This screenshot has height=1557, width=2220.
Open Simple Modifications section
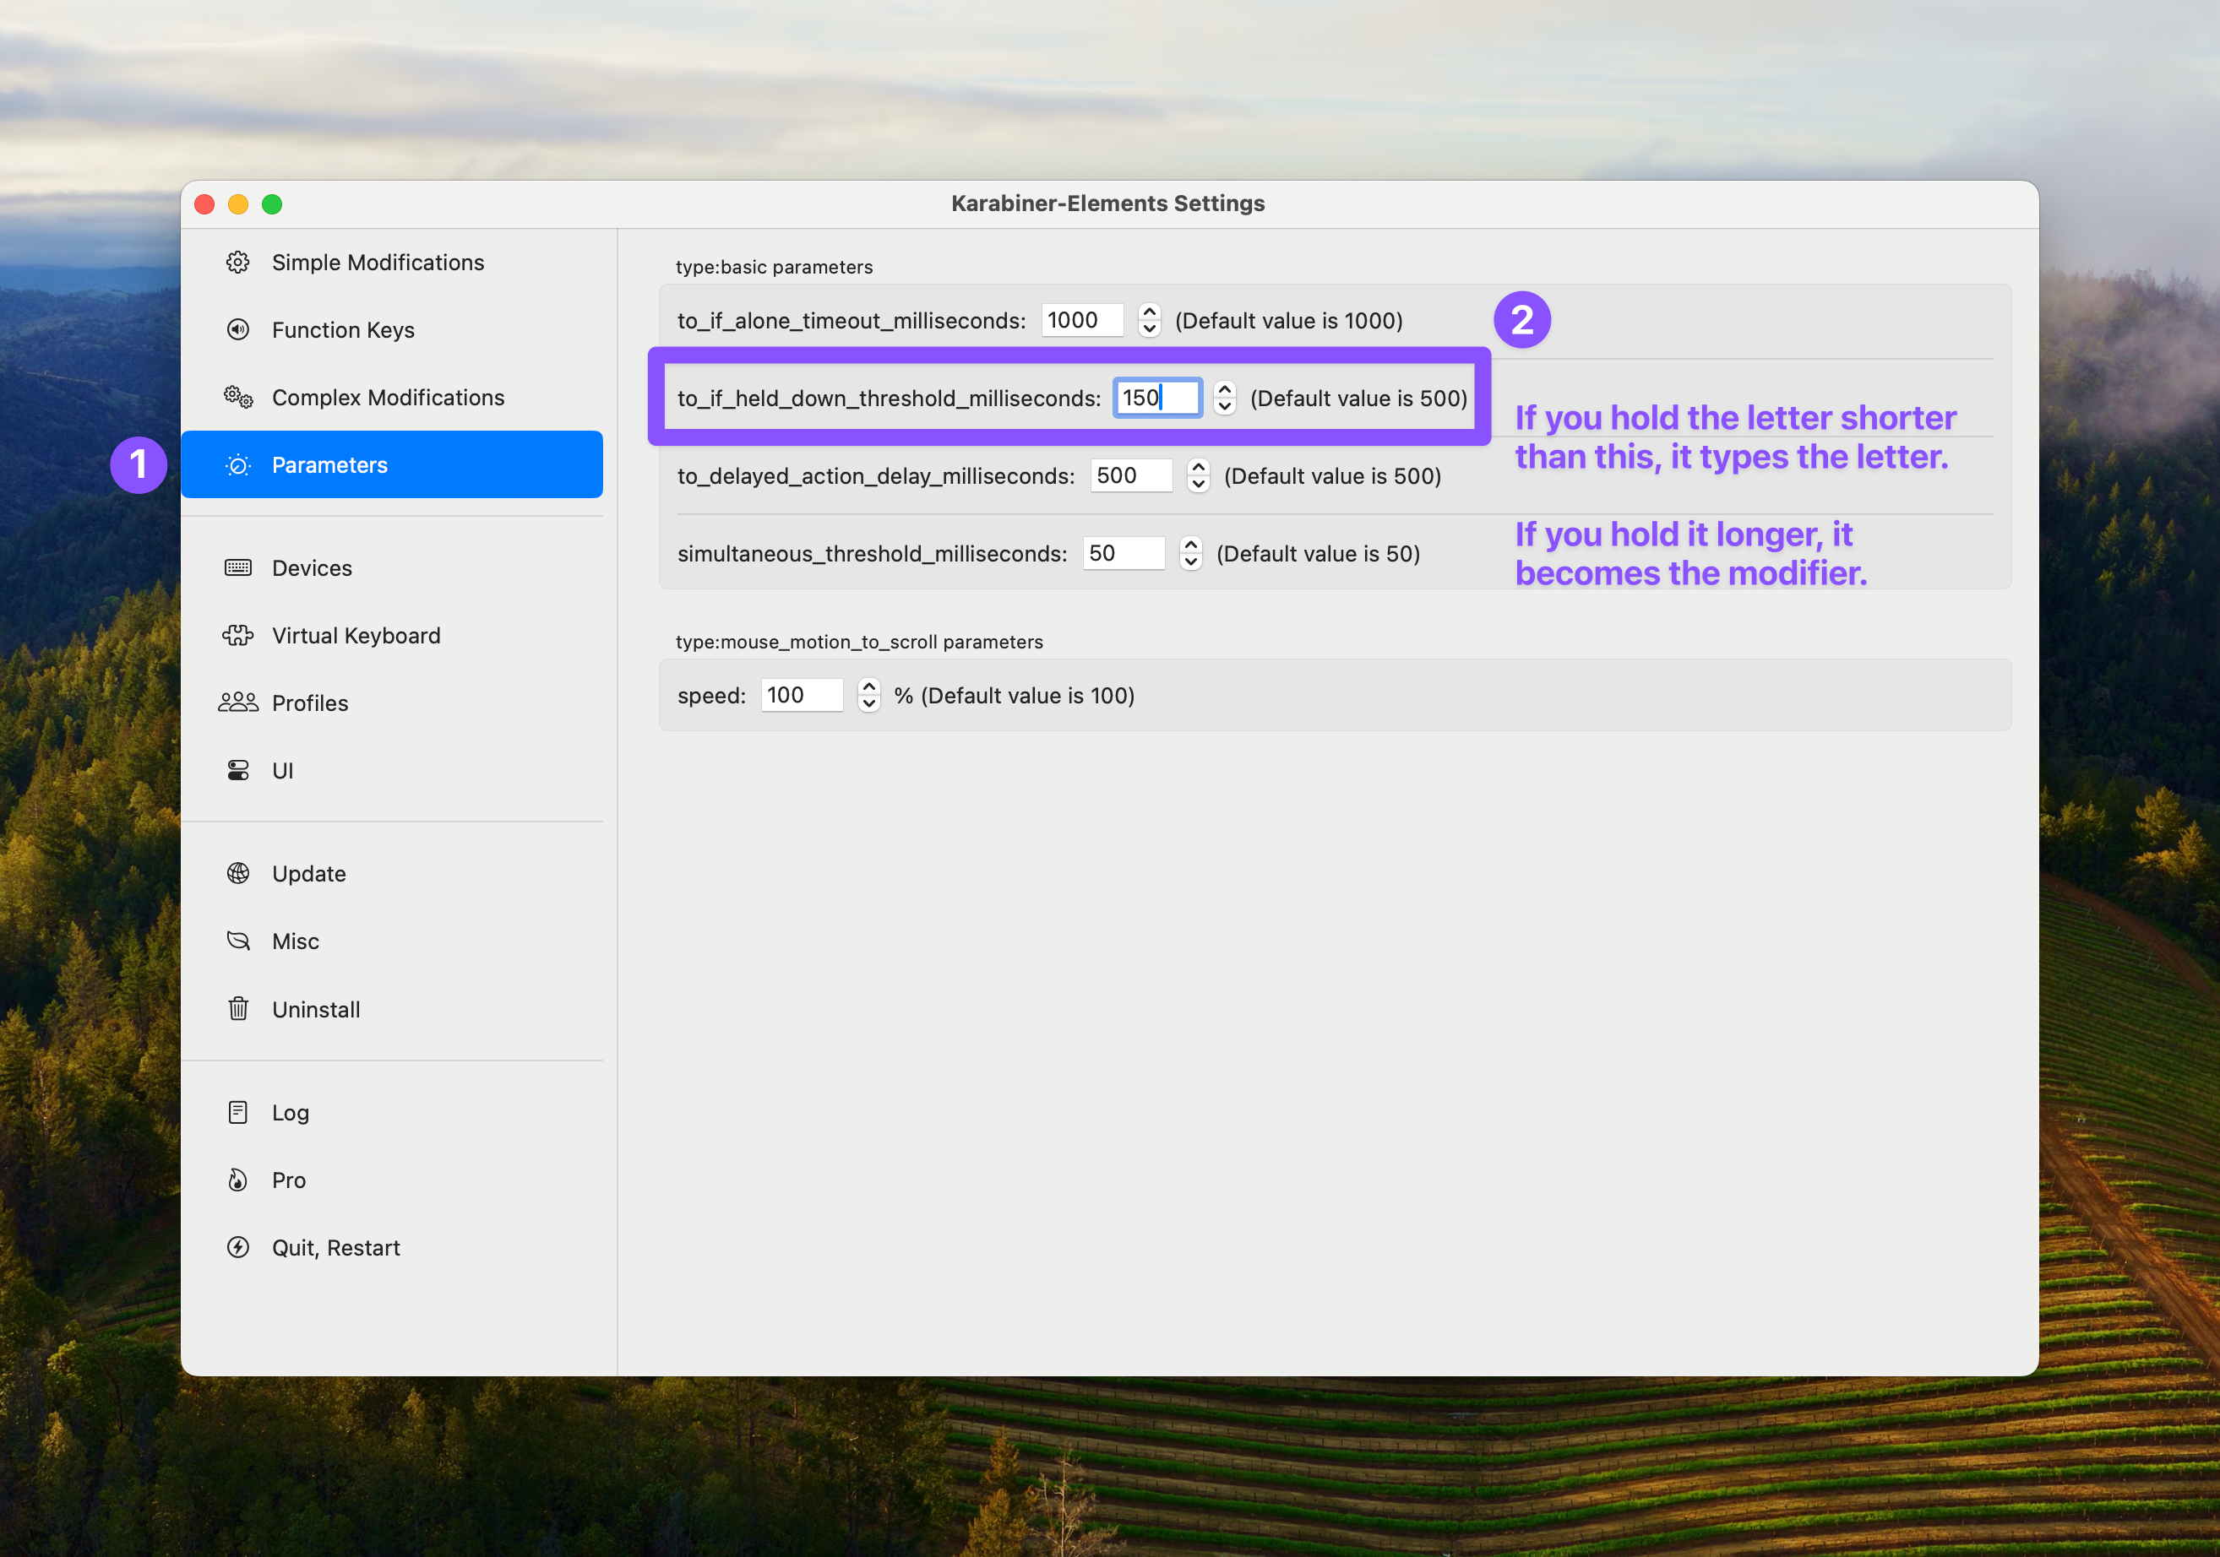[x=392, y=262]
